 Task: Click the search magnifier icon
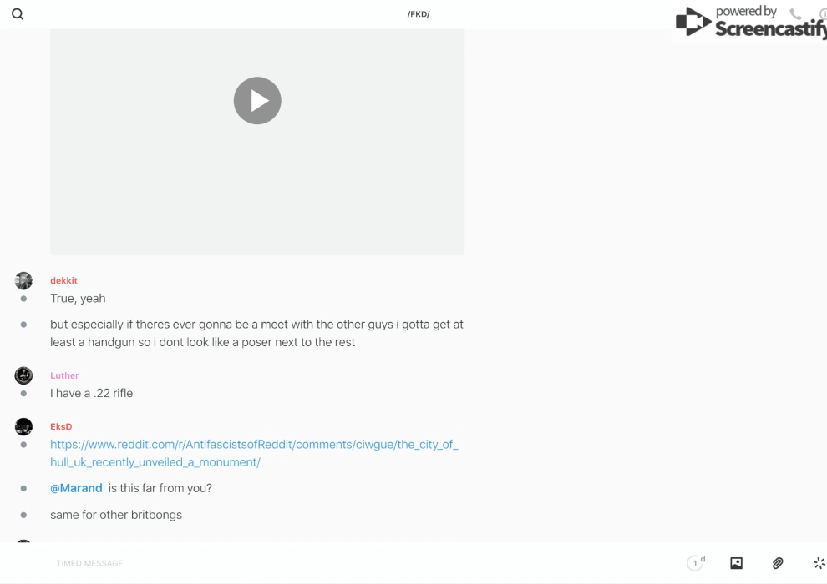tap(18, 14)
